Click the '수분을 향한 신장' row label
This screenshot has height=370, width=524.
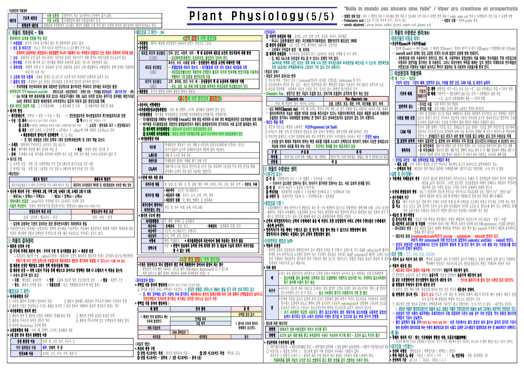[x=405, y=118]
